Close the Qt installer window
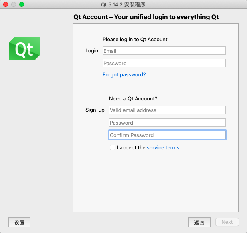The image size is (247, 233). [x=6, y=4]
